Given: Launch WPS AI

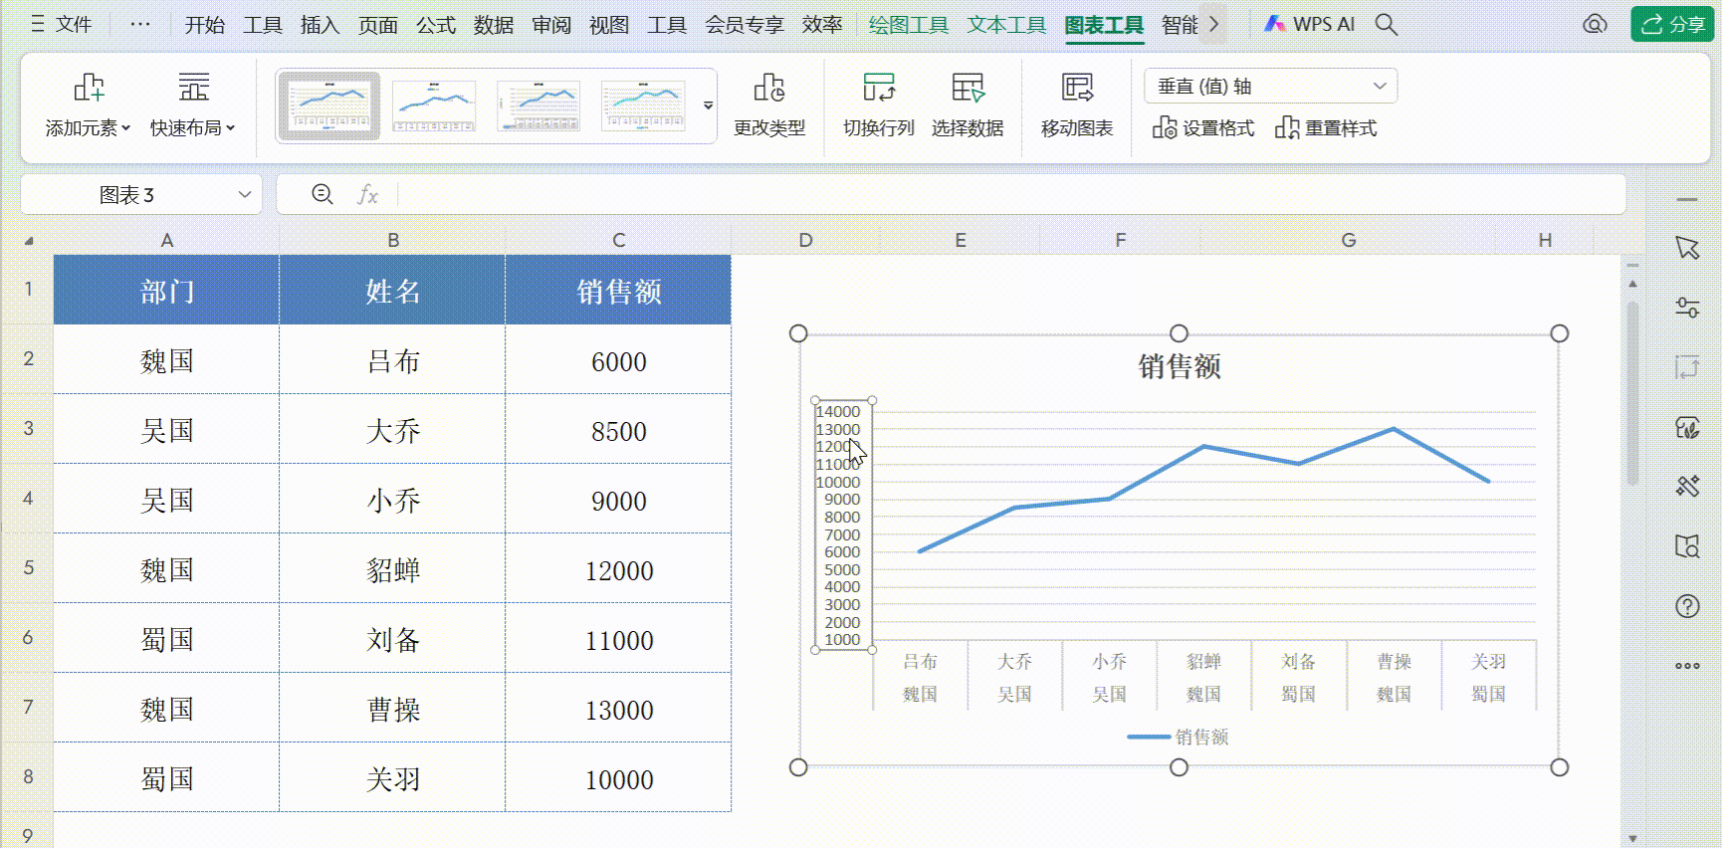Looking at the screenshot, I should (1309, 24).
